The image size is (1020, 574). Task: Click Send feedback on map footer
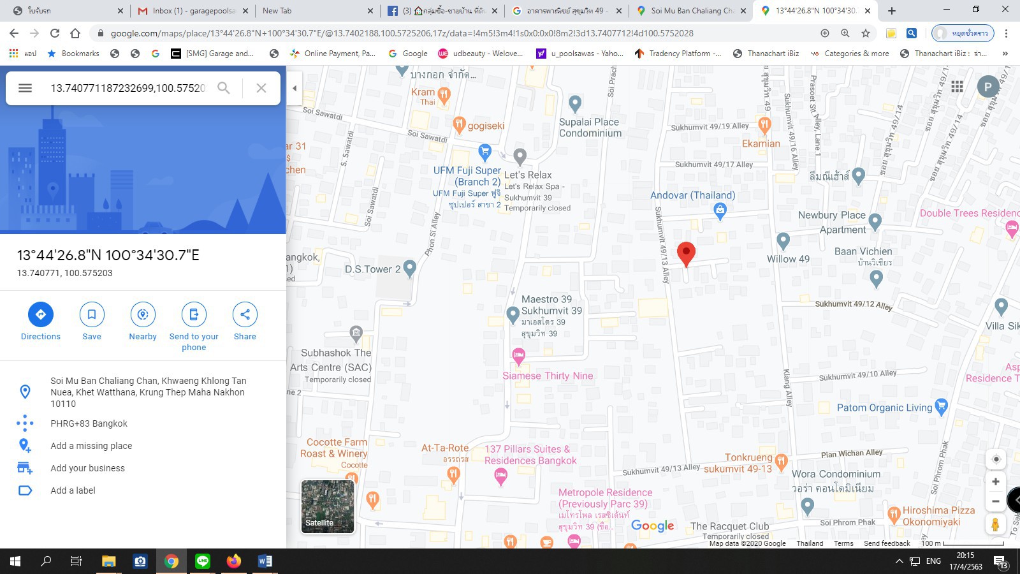pyautogui.click(x=887, y=543)
